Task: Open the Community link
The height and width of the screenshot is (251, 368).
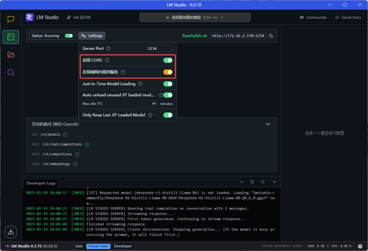Action: (313, 17)
